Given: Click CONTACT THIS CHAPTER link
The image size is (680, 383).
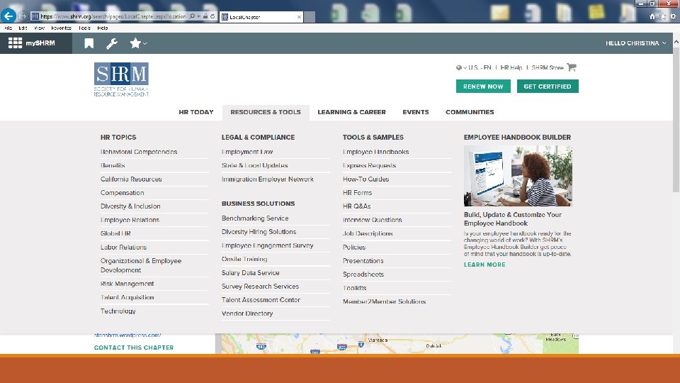Looking at the screenshot, I should [x=134, y=348].
